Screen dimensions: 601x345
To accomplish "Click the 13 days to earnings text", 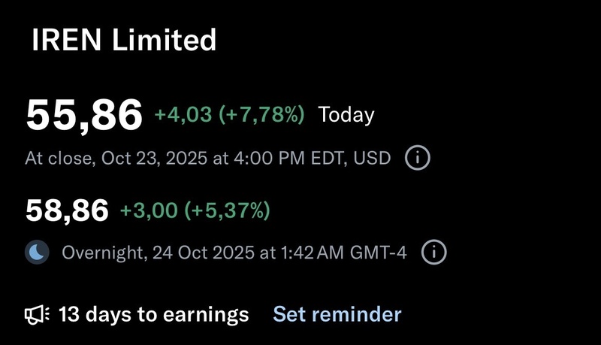I will click(153, 313).
